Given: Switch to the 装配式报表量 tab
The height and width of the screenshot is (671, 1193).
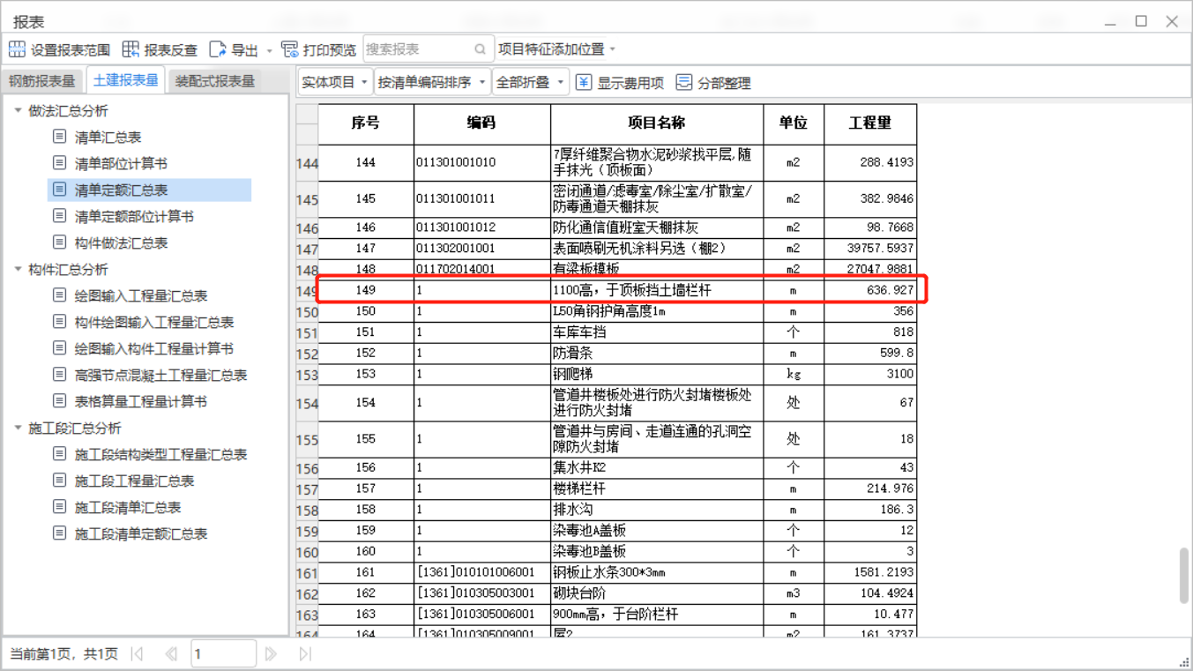Looking at the screenshot, I should [x=215, y=81].
